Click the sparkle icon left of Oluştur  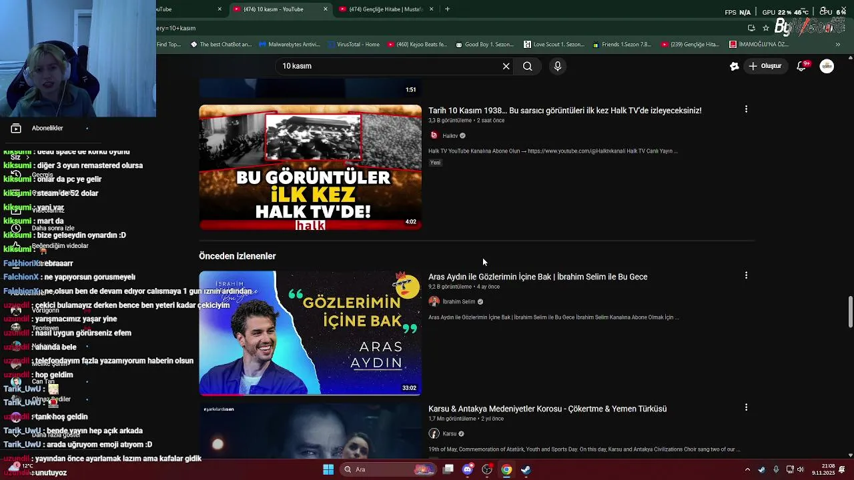(x=734, y=66)
